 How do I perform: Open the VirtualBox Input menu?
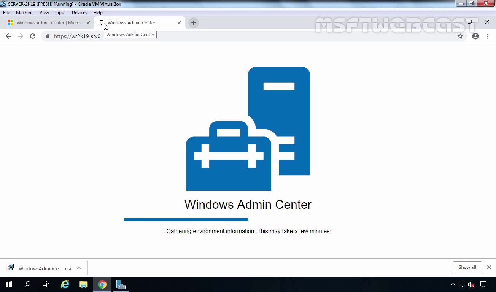coord(60,13)
